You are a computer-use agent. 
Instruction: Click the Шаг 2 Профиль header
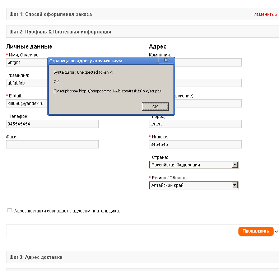(143, 32)
